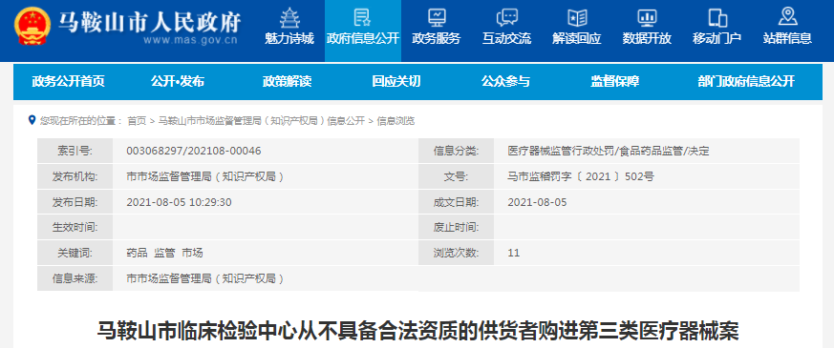Click document number 马市监稽罚字〔2021〕502号
Image resolution: width=834 pixels, height=348 pixels.
(x=581, y=176)
